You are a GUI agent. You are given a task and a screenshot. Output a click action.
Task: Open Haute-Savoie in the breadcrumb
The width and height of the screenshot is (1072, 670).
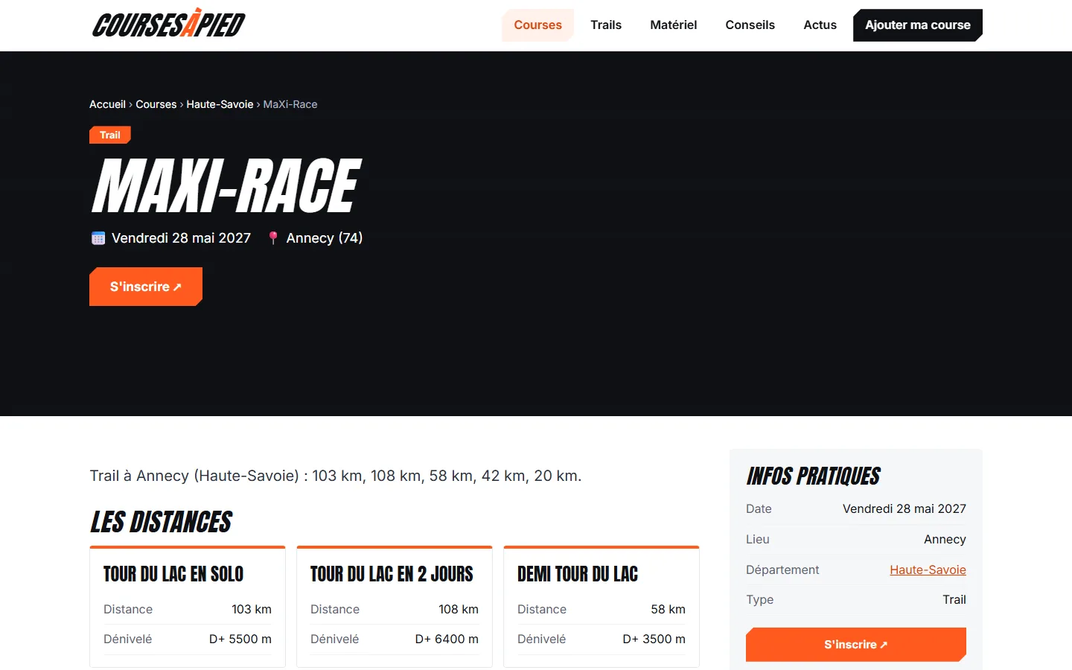pos(220,104)
